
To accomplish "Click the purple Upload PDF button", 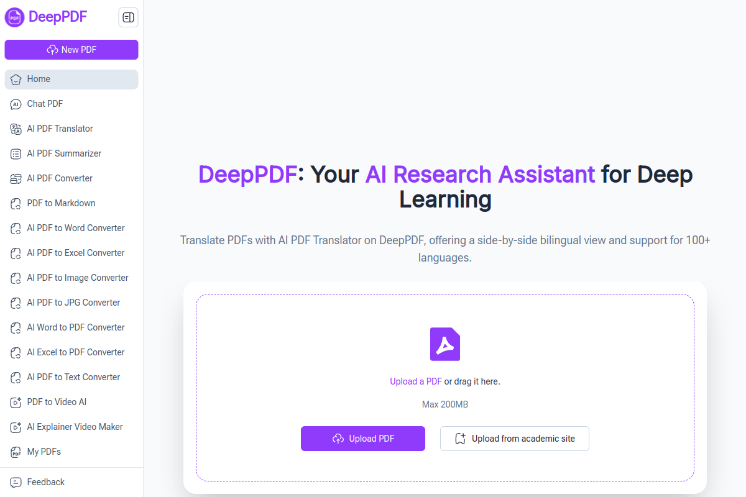I will 363,439.
